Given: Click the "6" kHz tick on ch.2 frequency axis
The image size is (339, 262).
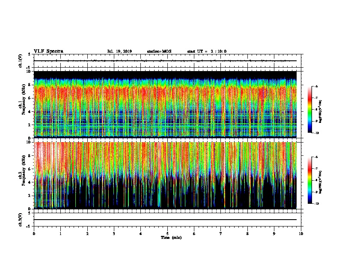Looking at the screenshot, I should click(x=30, y=169).
